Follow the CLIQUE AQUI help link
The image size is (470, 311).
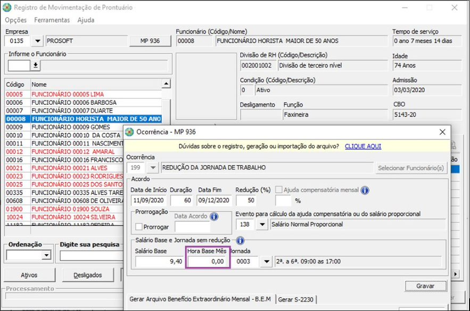[362, 146]
